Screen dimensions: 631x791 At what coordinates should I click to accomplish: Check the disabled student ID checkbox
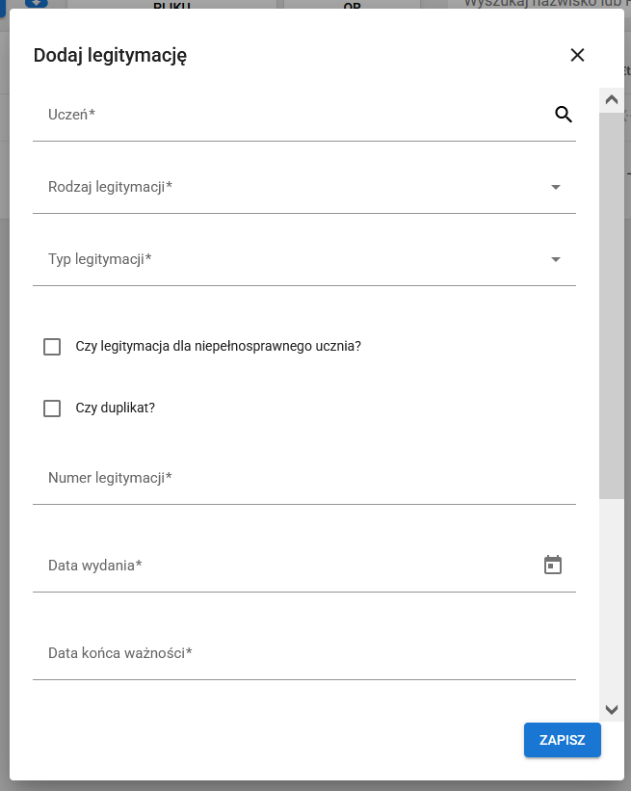[52, 347]
